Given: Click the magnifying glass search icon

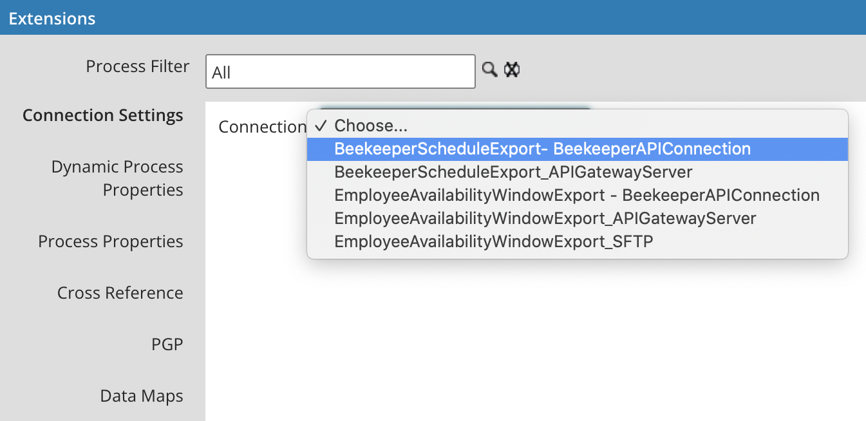Looking at the screenshot, I should (x=490, y=70).
